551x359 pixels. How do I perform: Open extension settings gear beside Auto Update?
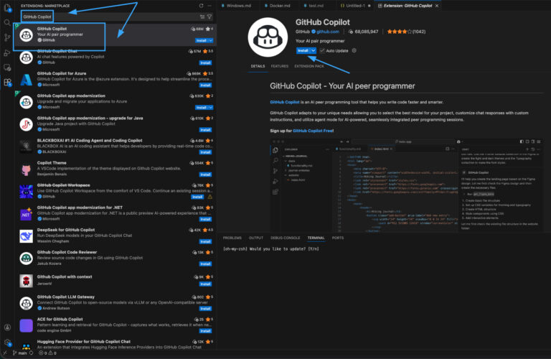coord(354,51)
